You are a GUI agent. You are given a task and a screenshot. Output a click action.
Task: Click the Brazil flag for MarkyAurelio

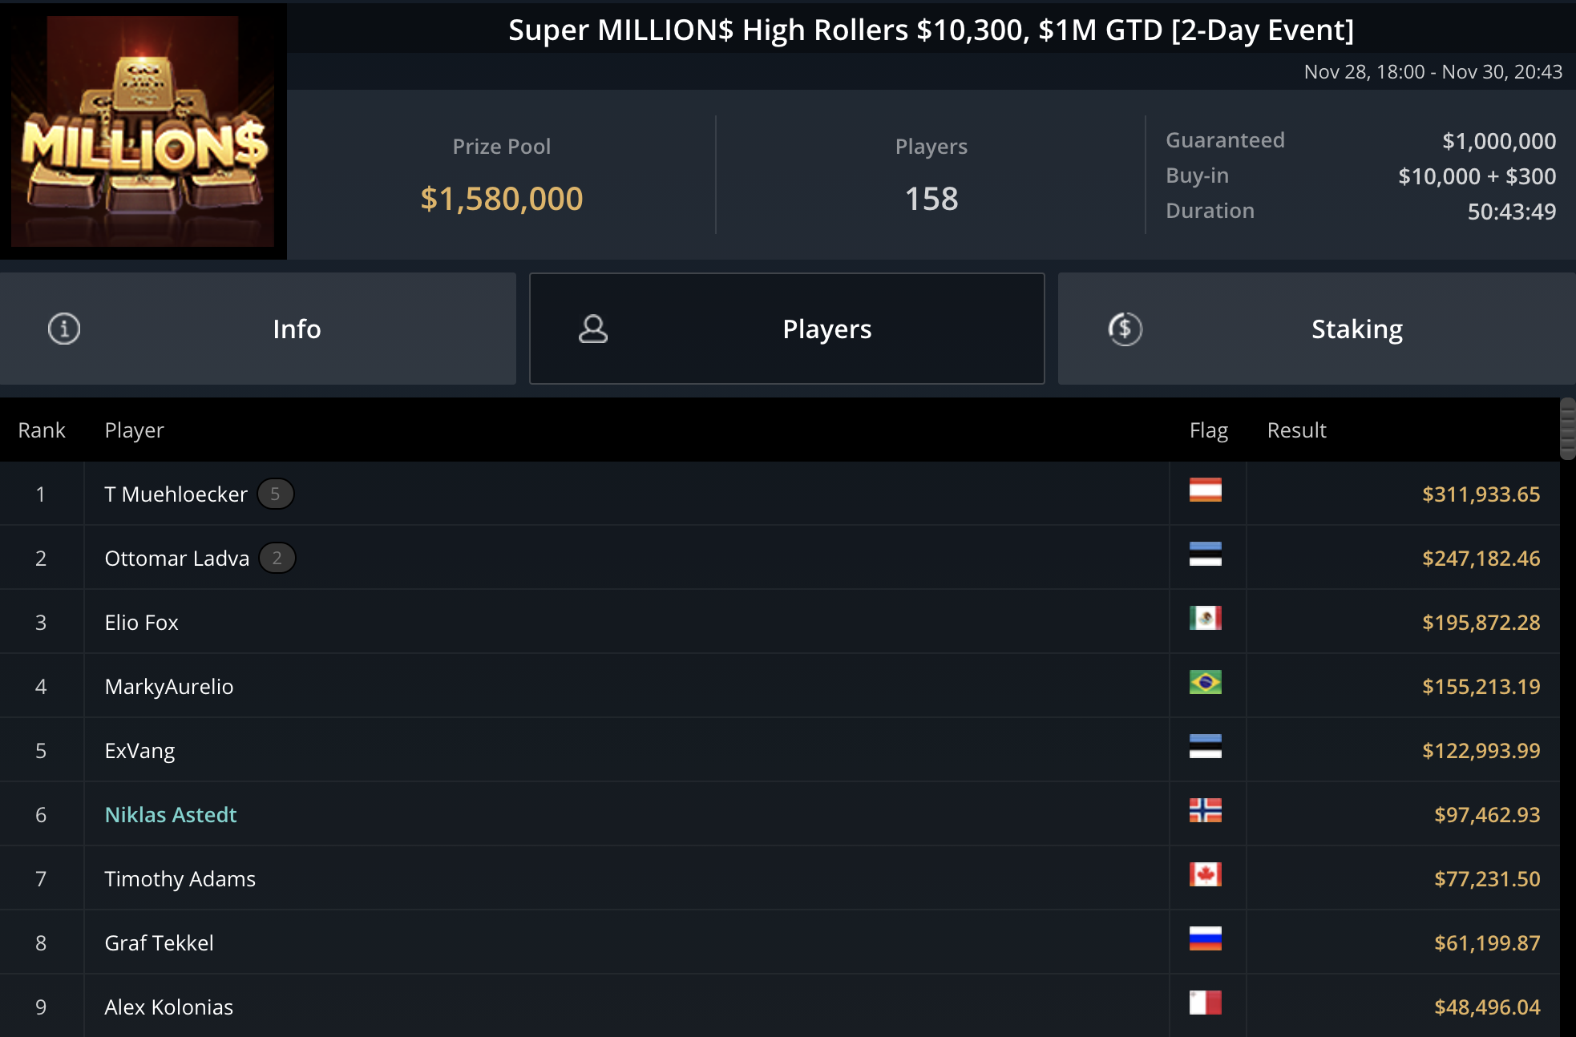pyautogui.click(x=1205, y=682)
